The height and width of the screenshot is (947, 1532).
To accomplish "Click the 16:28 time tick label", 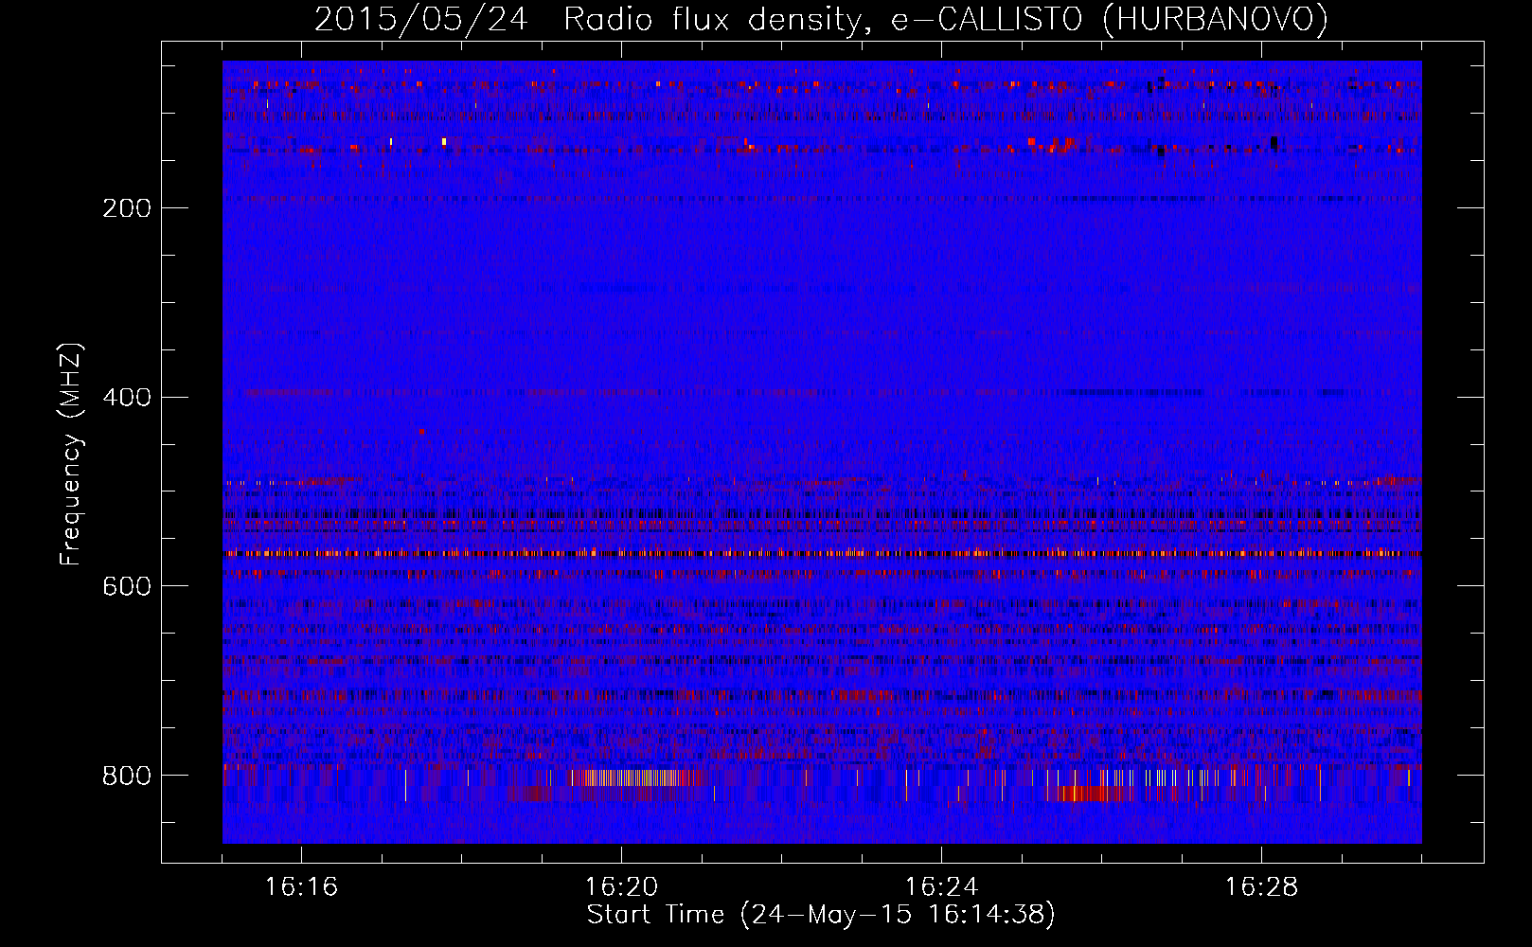I will [x=1261, y=887].
